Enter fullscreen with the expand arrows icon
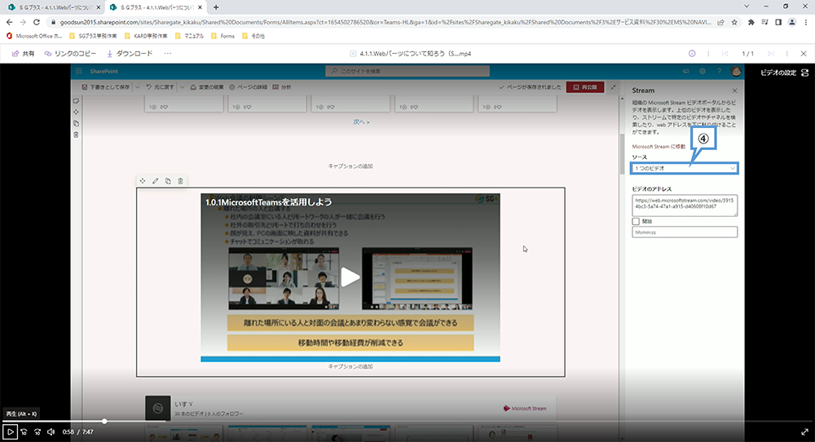Screen dimensions: 815x442 [x=804, y=431]
